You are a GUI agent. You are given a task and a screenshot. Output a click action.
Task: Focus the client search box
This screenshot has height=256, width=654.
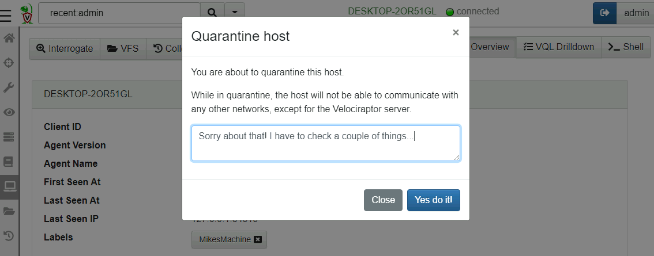(x=119, y=13)
